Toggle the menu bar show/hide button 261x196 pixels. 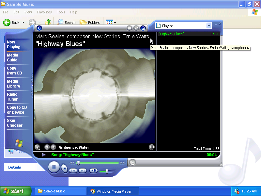click(x=39, y=28)
